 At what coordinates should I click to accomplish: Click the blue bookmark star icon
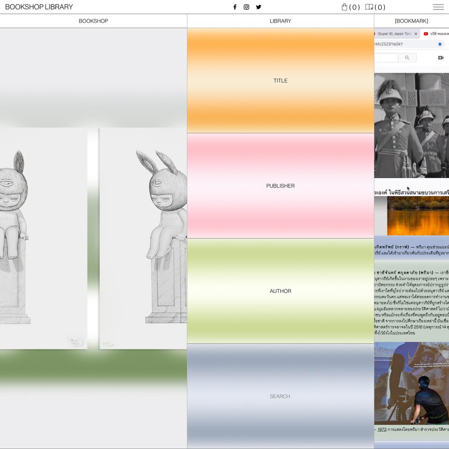(440, 44)
